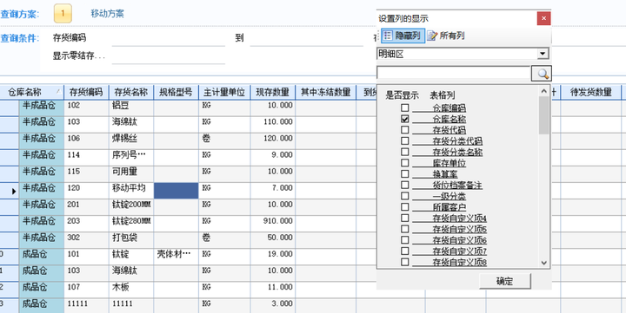Click the 120.000 quantity cell
Image resolution: width=626 pixels, height=313 pixels.
273,141
